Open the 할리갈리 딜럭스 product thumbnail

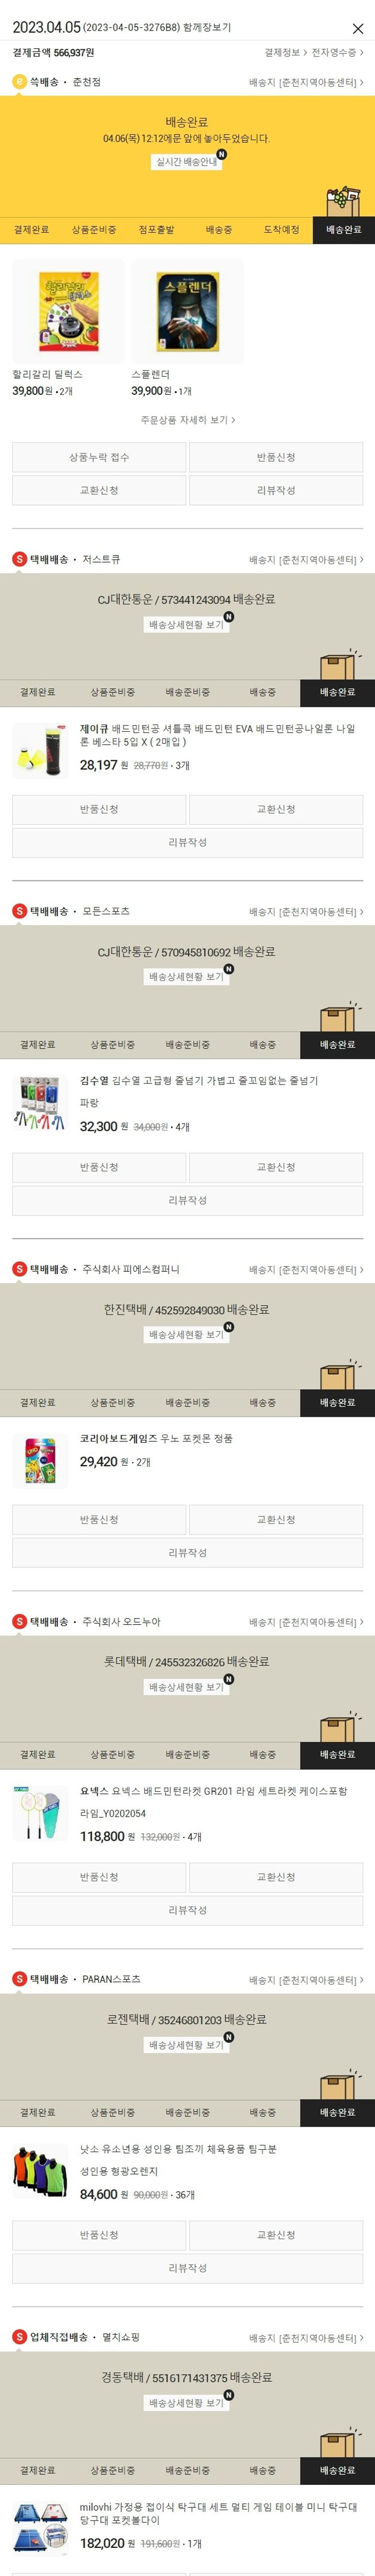[x=68, y=311]
